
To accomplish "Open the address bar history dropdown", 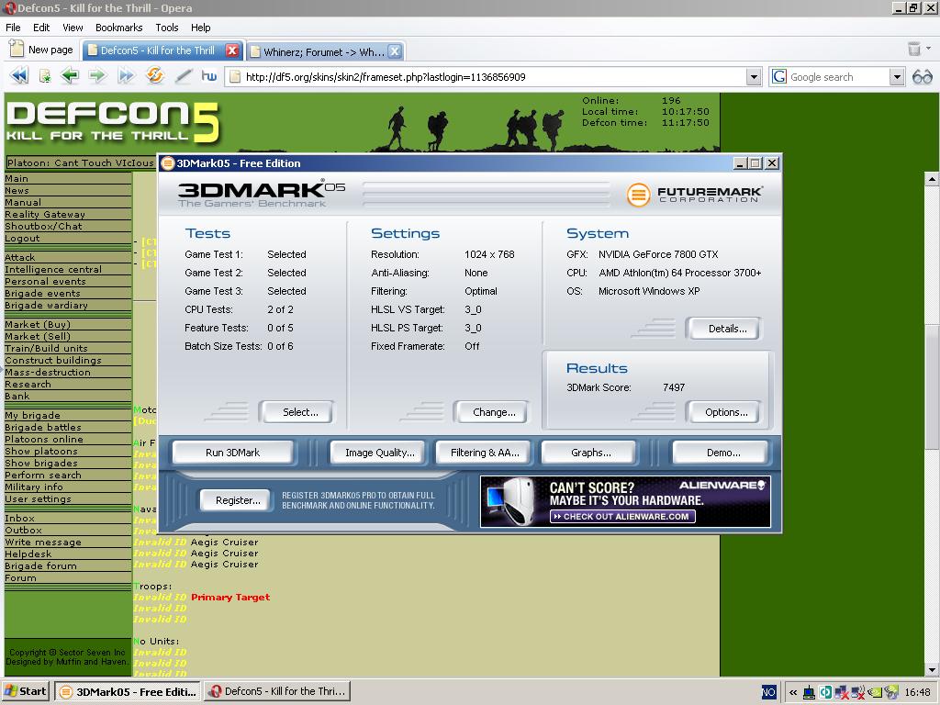I will coord(754,77).
